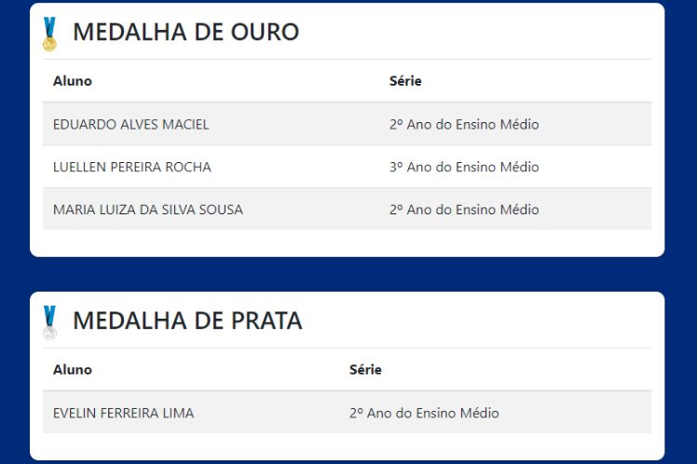
Task: Click the gold medal icon
Action: tap(49, 34)
